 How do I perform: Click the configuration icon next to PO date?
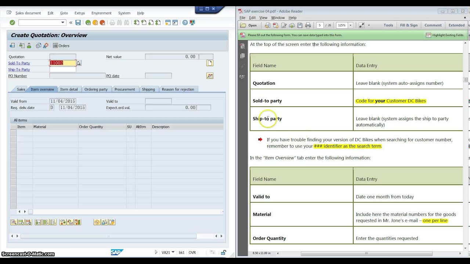pos(210,76)
